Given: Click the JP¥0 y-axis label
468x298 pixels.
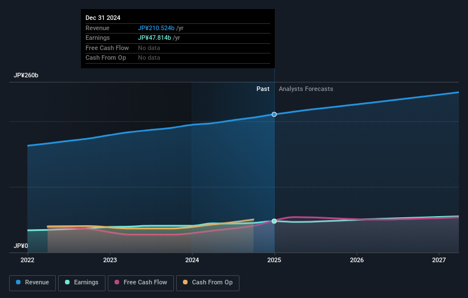Looking at the screenshot, I should point(21,246).
